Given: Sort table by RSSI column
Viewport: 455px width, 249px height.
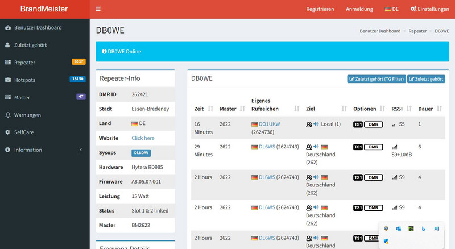Looking at the screenshot, I should pyautogui.click(x=402, y=109).
